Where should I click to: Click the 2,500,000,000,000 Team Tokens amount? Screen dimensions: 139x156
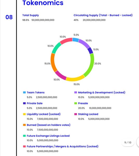click(47, 97)
